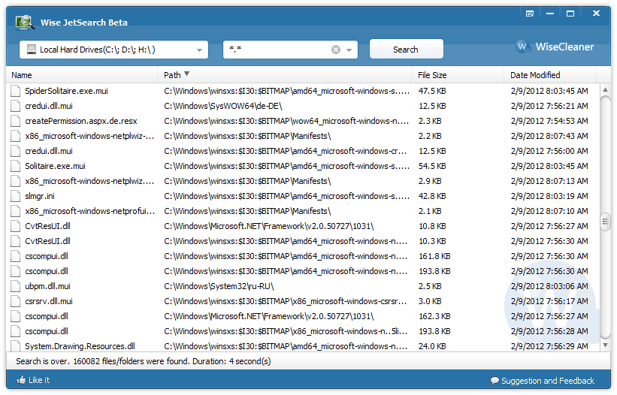Select createPermission.aspx.de.resx file
The image size is (617, 395).
pyautogui.click(x=303, y=121)
